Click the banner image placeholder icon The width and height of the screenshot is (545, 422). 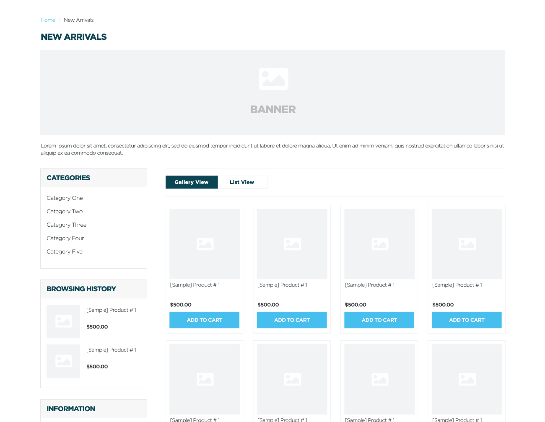click(273, 79)
